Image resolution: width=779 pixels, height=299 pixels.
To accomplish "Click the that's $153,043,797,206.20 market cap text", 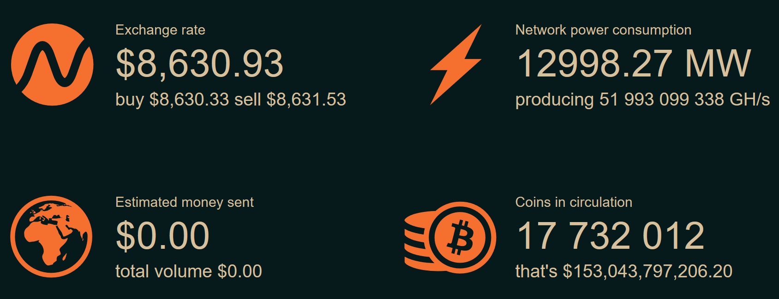I will click(624, 271).
